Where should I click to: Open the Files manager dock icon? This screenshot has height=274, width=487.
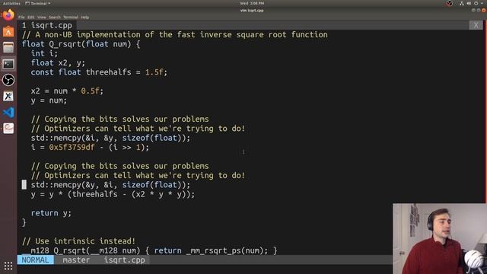tap(8, 47)
